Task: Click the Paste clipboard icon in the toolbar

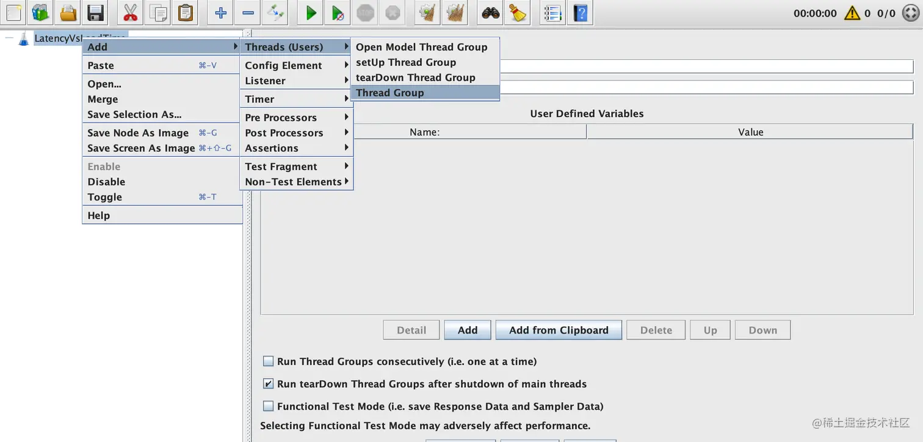Action: pos(184,12)
